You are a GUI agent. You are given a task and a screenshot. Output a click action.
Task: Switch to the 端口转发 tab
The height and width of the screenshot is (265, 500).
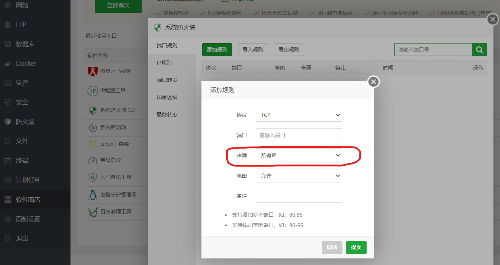(x=172, y=80)
